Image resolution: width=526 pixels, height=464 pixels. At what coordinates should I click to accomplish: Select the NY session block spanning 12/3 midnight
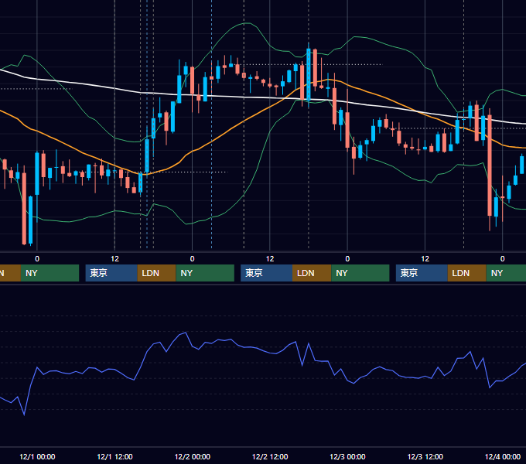click(360, 273)
